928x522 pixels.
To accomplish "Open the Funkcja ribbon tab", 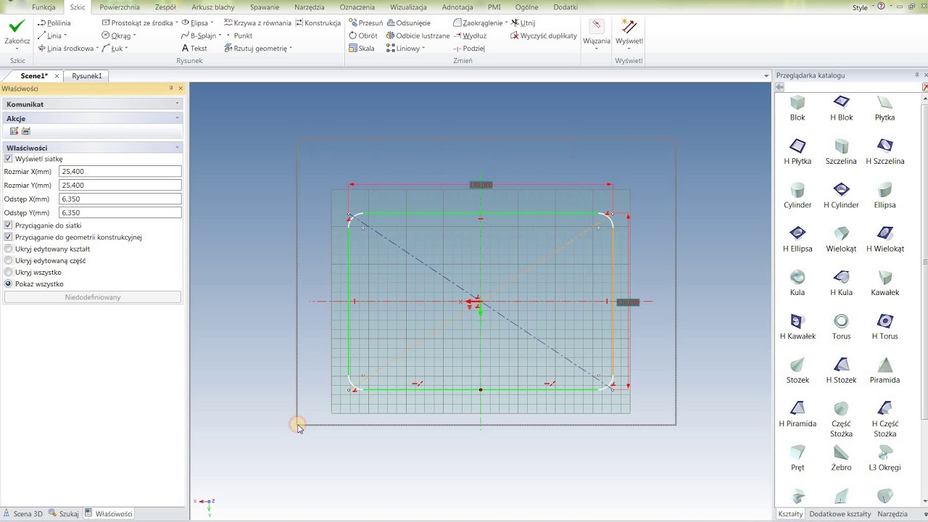I will 43,7.
